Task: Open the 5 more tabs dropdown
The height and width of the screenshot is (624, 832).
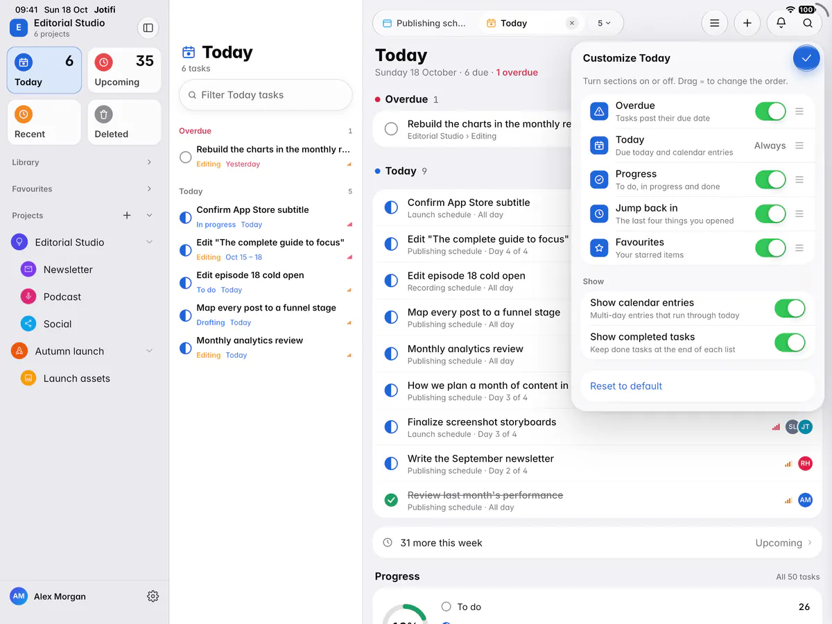Action: (604, 23)
